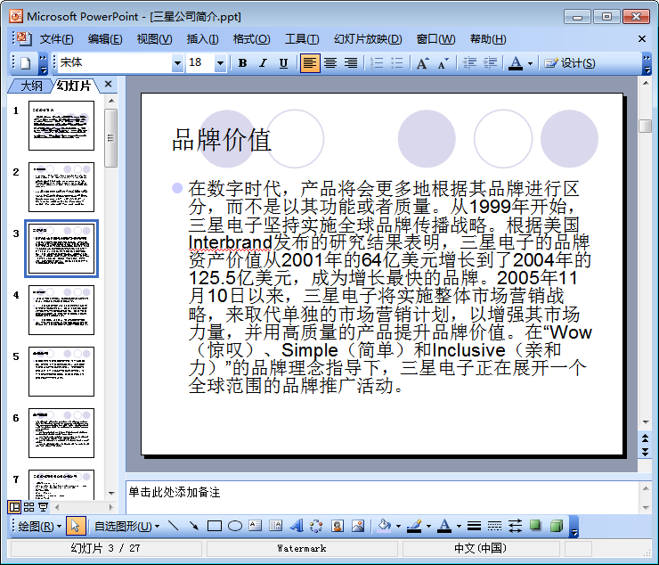
Task: Open the 编辑(E) menu
Action: (105, 39)
